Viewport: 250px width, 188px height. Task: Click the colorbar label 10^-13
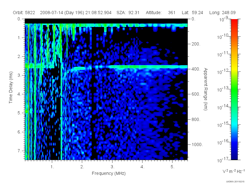(x=223, y=89)
